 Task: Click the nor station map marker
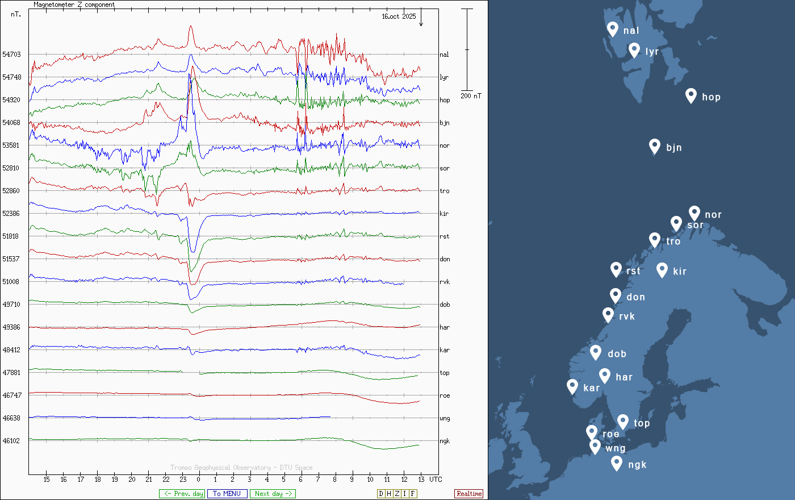click(694, 213)
